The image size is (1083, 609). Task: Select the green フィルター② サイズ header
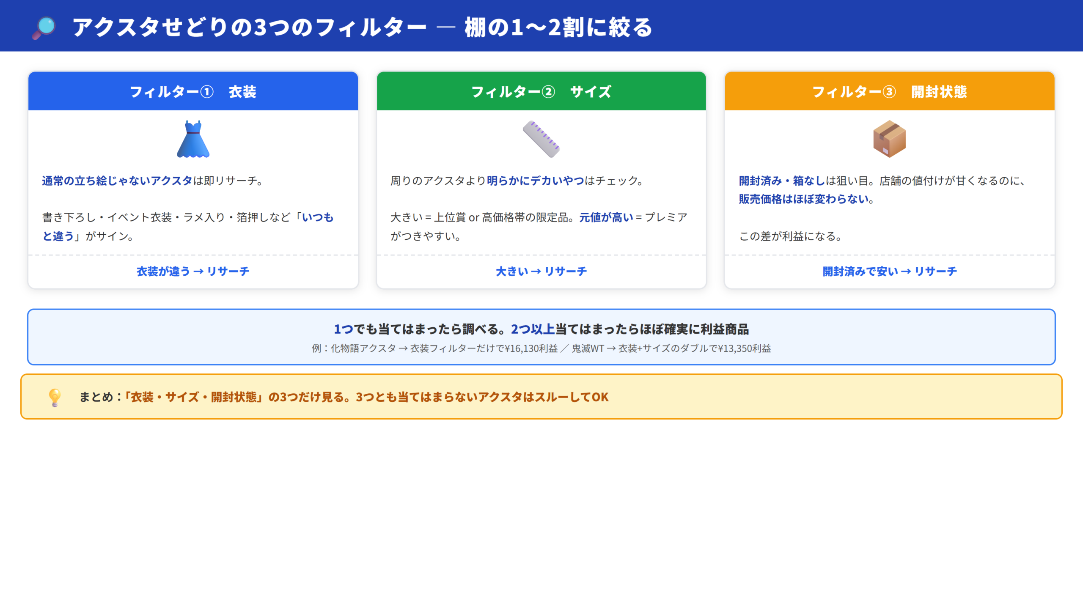[x=541, y=91]
